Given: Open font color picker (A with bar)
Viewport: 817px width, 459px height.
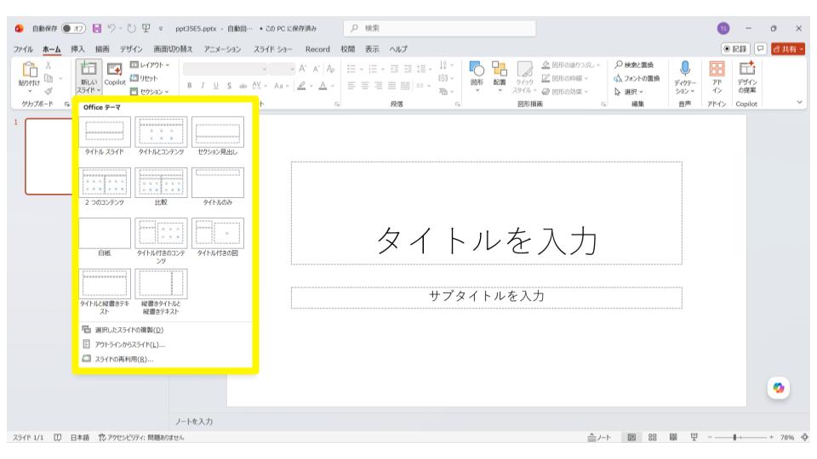Looking at the screenshot, I should pos(323,86).
